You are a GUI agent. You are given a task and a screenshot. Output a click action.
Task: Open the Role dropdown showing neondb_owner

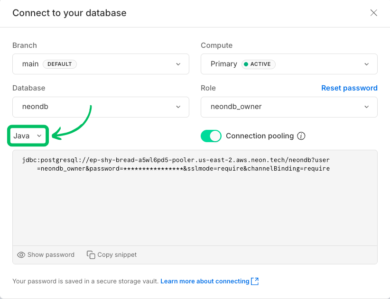289,107
